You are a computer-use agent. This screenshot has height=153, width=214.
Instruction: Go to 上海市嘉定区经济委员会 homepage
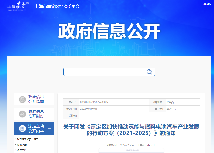(57, 7)
